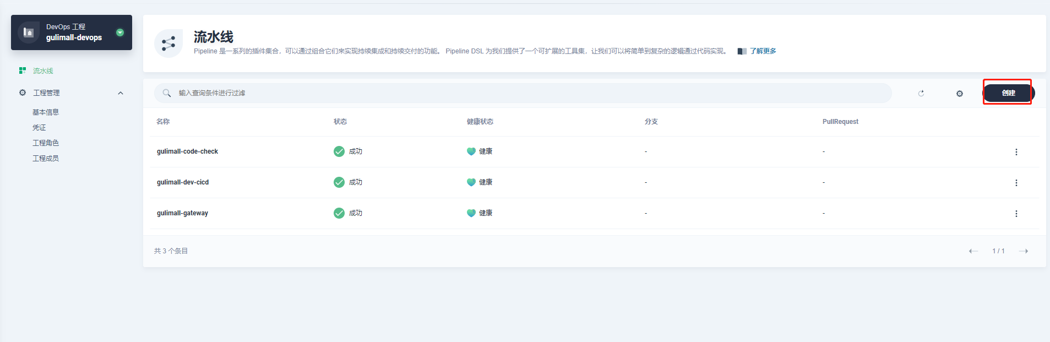Click the 流水线 sidebar grid icon

point(23,70)
